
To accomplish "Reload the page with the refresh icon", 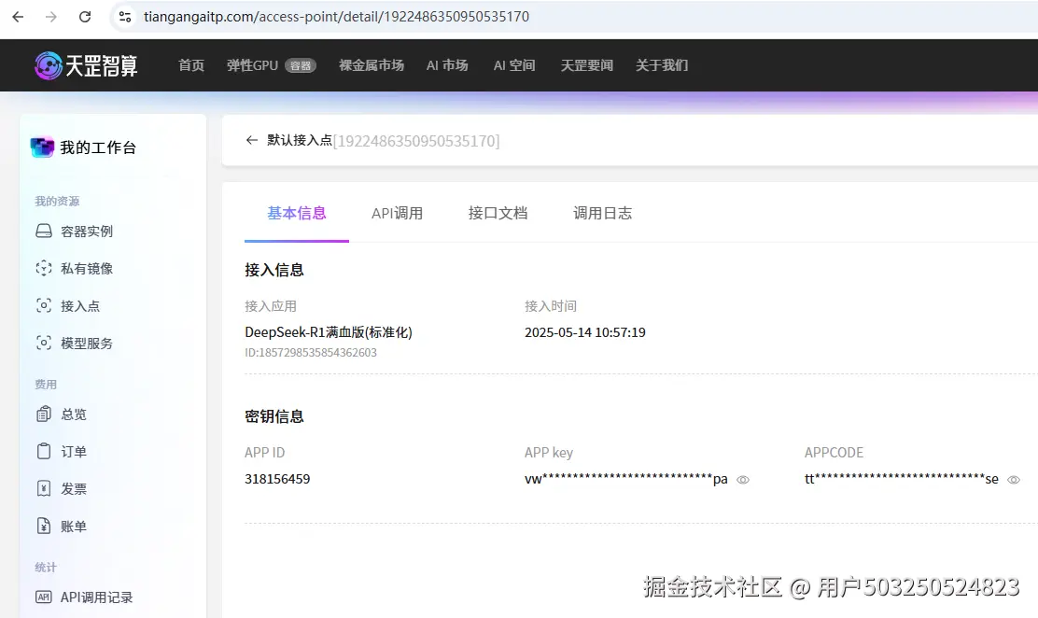I will click(85, 16).
